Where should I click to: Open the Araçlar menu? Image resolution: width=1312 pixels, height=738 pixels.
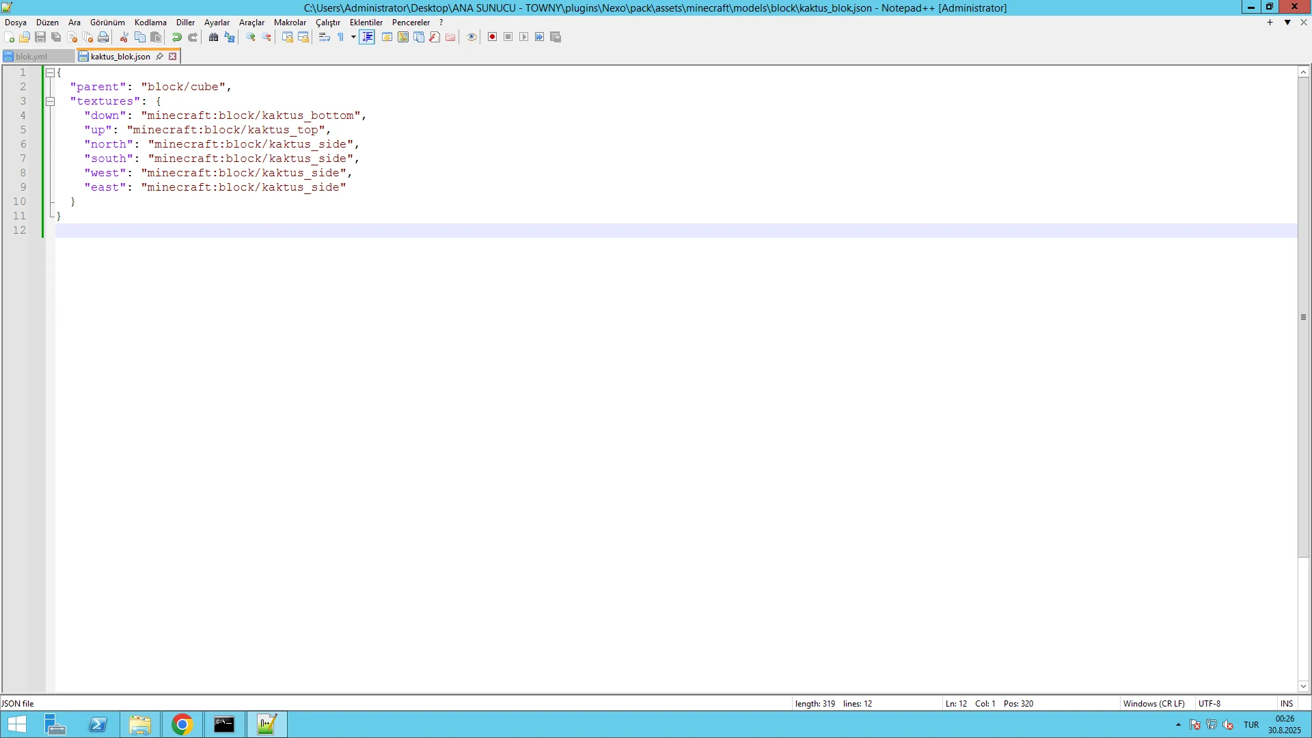[x=251, y=23]
